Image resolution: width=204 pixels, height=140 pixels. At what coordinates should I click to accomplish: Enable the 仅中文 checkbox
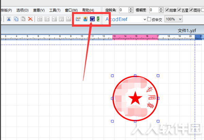pyautogui.click(x=149, y=19)
